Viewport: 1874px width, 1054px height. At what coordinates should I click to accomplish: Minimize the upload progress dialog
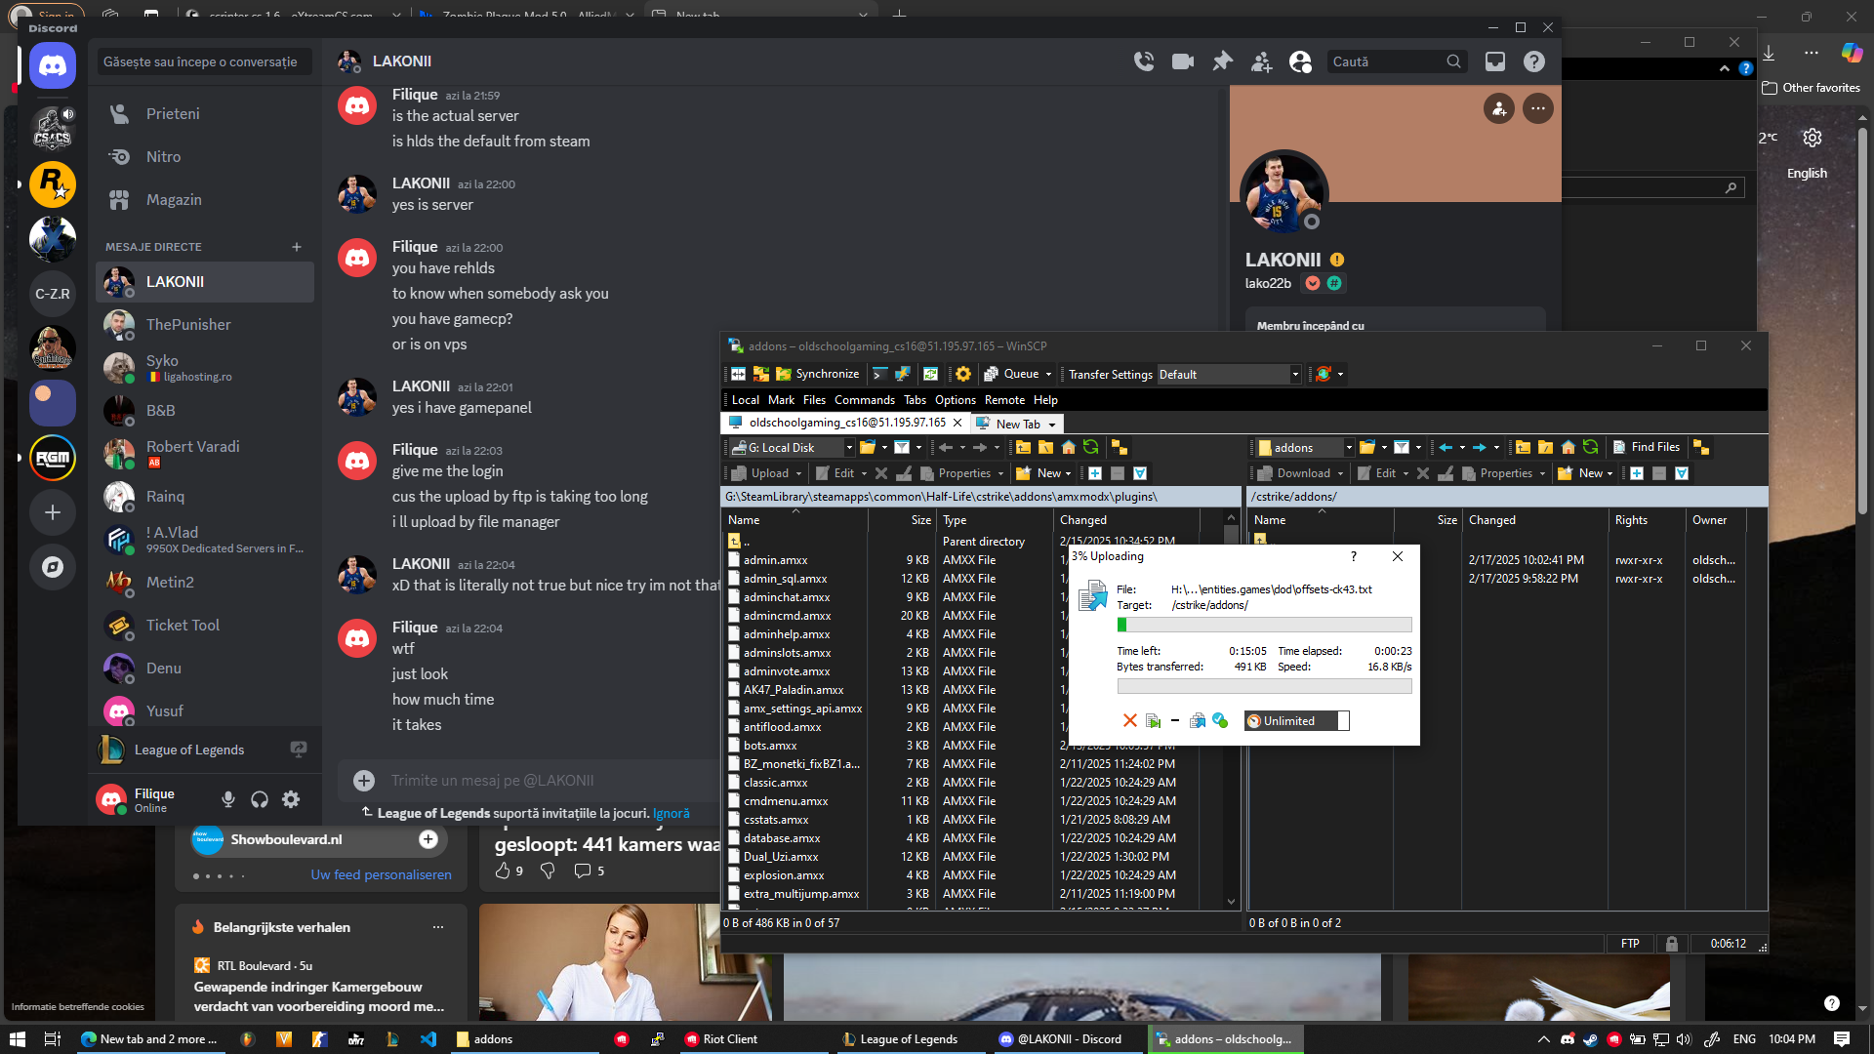pyautogui.click(x=1175, y=721)
